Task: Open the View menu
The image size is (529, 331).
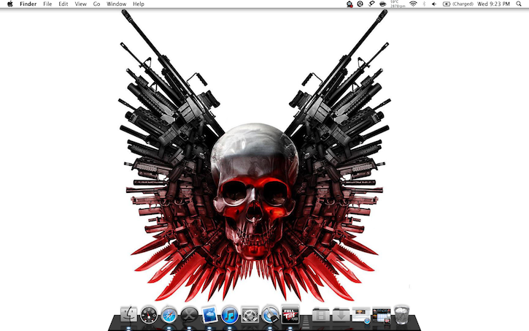Action: (81, 4)
